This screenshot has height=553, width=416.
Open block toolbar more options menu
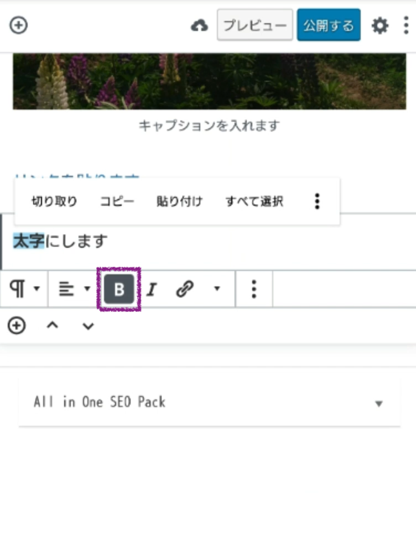[x=253, y=289]
